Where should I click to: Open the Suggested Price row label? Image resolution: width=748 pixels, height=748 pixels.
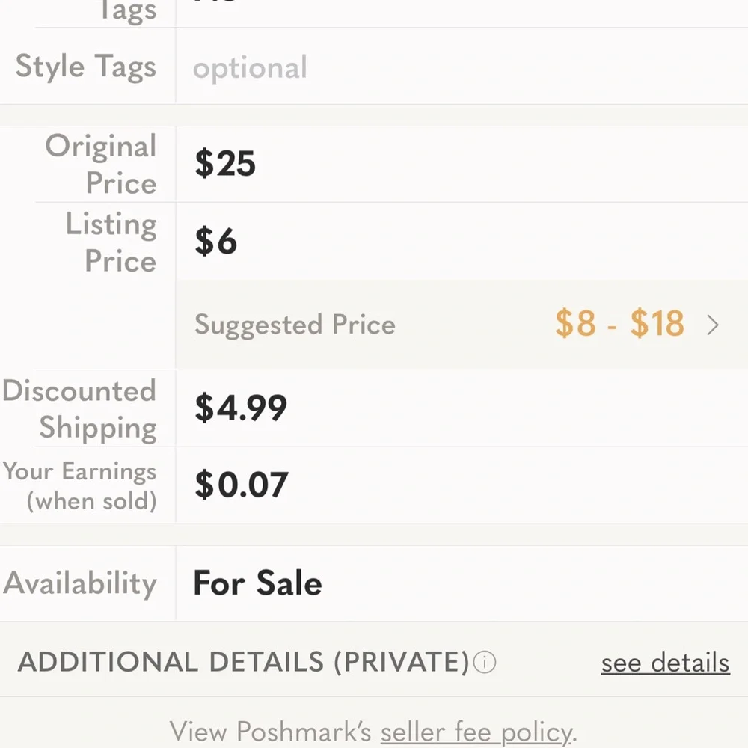coord(295,325)
